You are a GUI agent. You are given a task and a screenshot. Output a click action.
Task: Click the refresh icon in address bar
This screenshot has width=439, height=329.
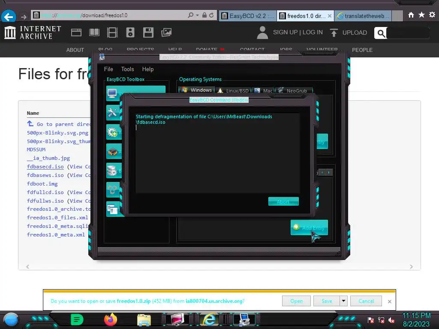coord(211,15)
